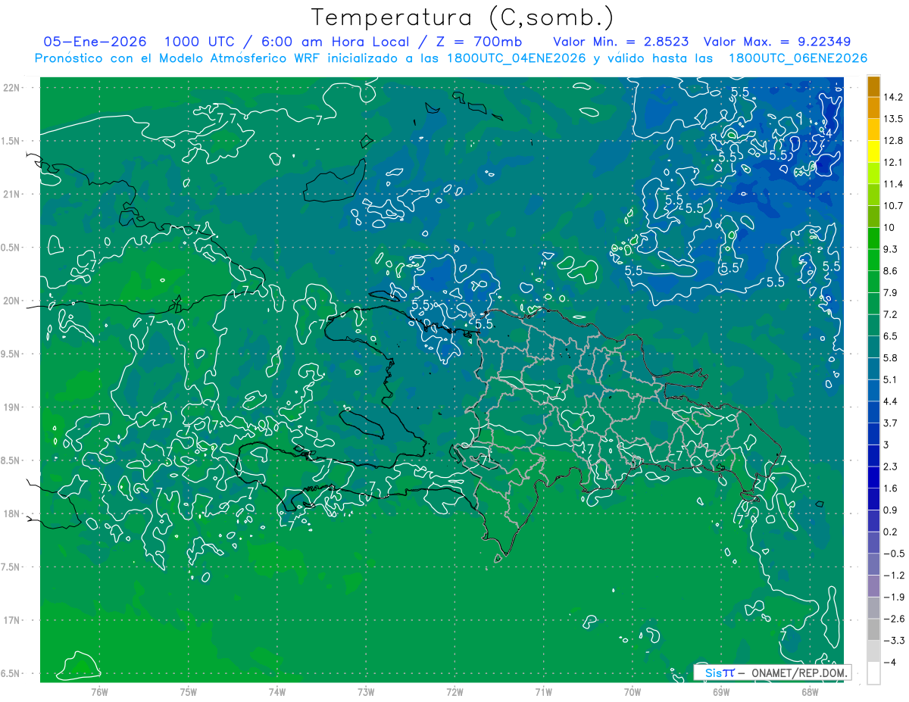Click the 12.1 colorbar label
The height and width of the screenshot is (702, 909).
pyautogui.click(x=892, y=163)
